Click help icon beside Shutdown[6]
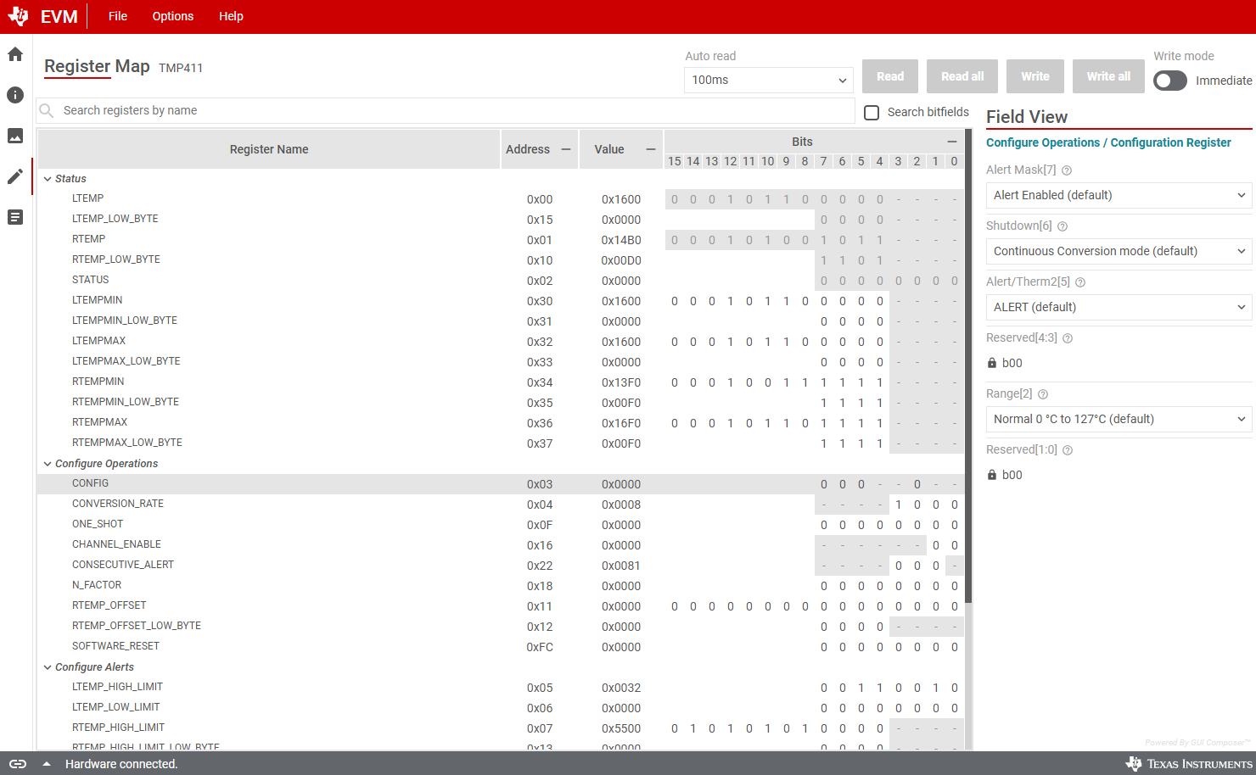1256x775 pixels. point(1063,226)
